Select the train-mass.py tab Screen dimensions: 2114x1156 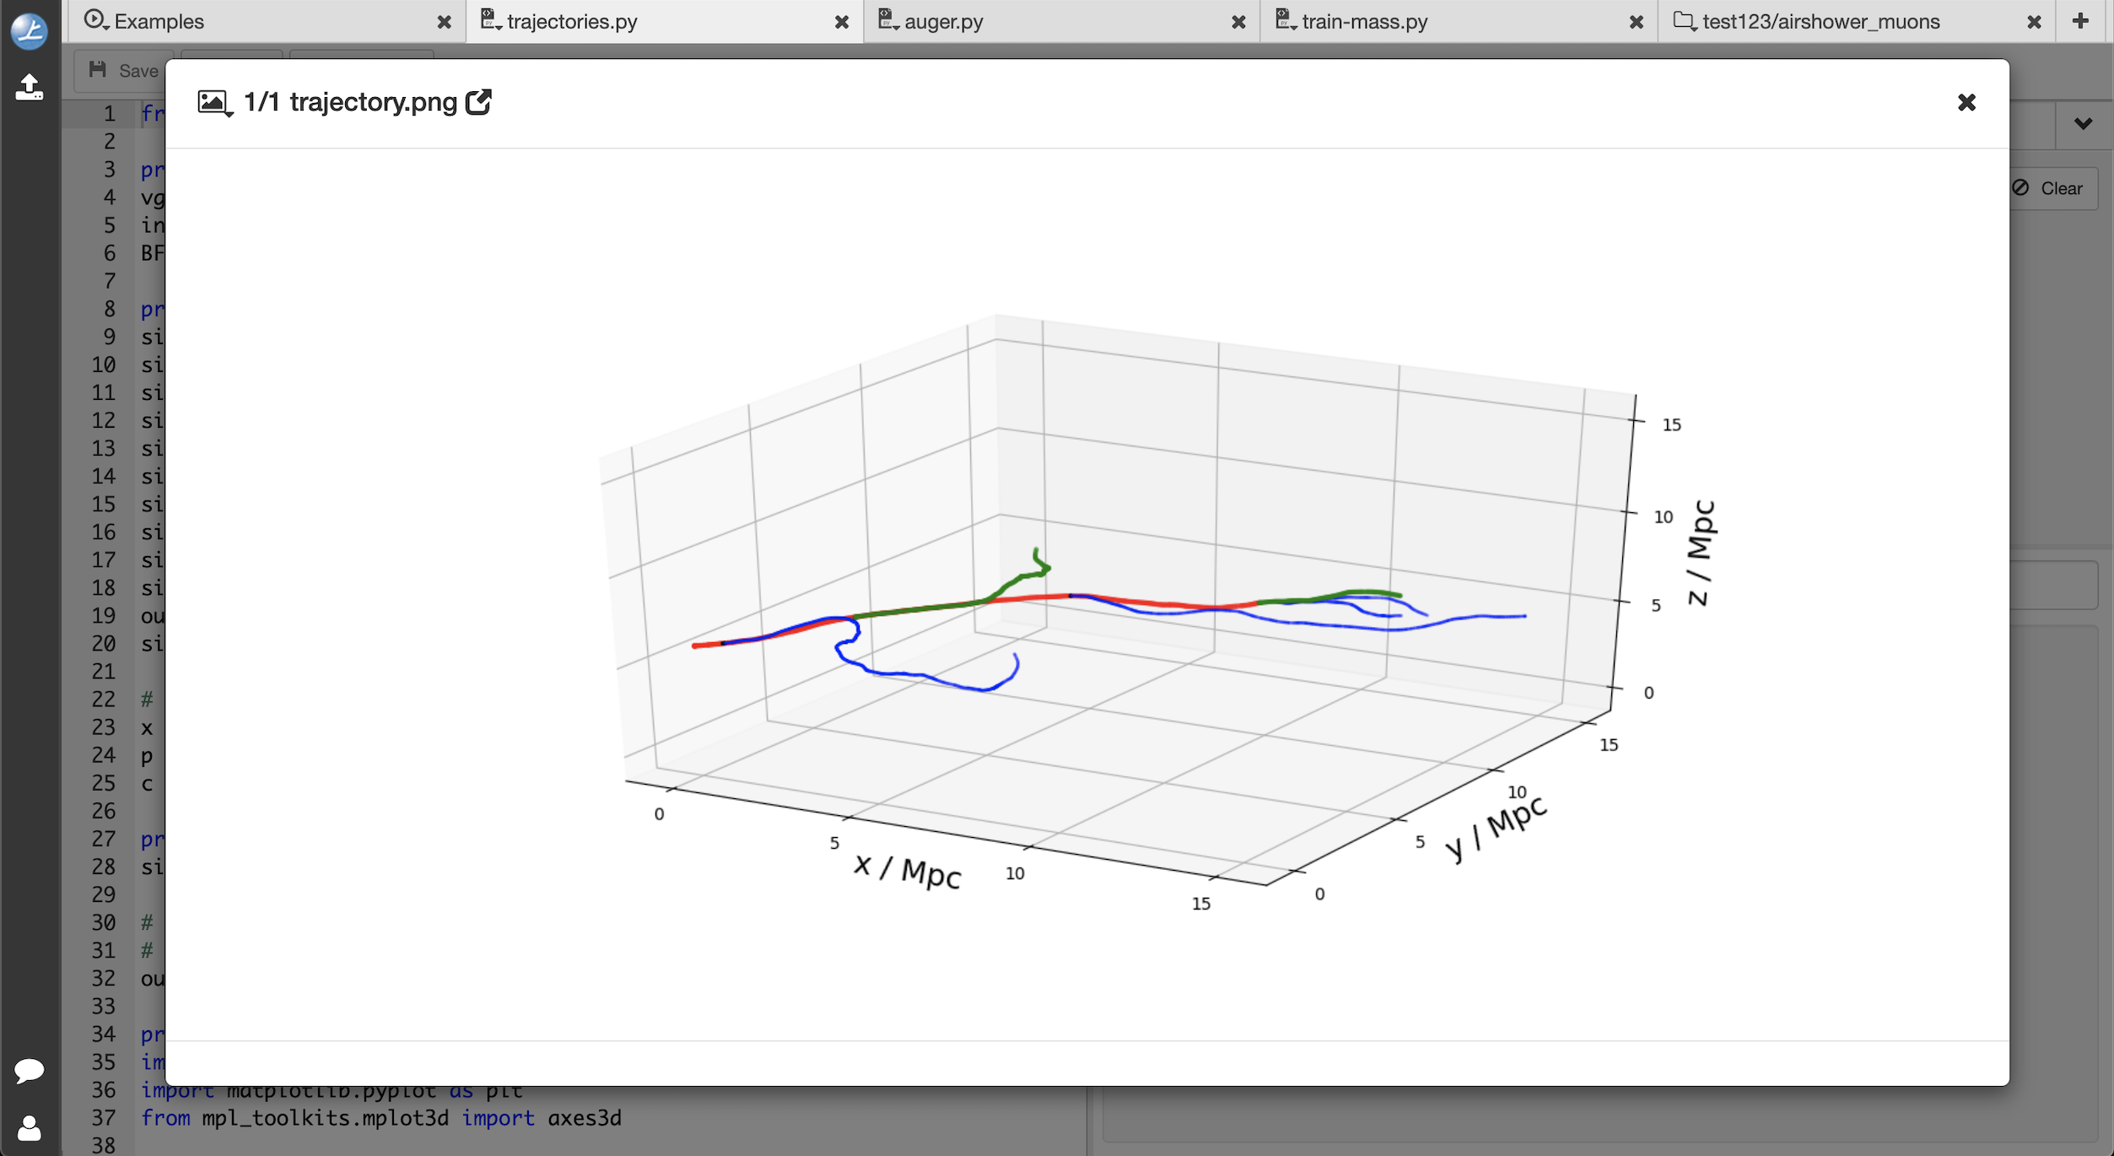(x=1363, y=21)
